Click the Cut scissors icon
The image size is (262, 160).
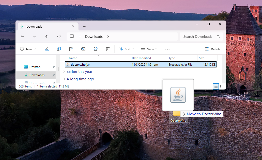pyautogui.click(x=47, y=49)
